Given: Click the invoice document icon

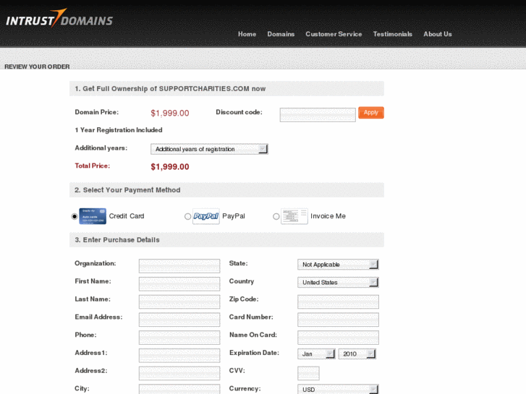Looking at the screenshot, I should click(294, 216).
